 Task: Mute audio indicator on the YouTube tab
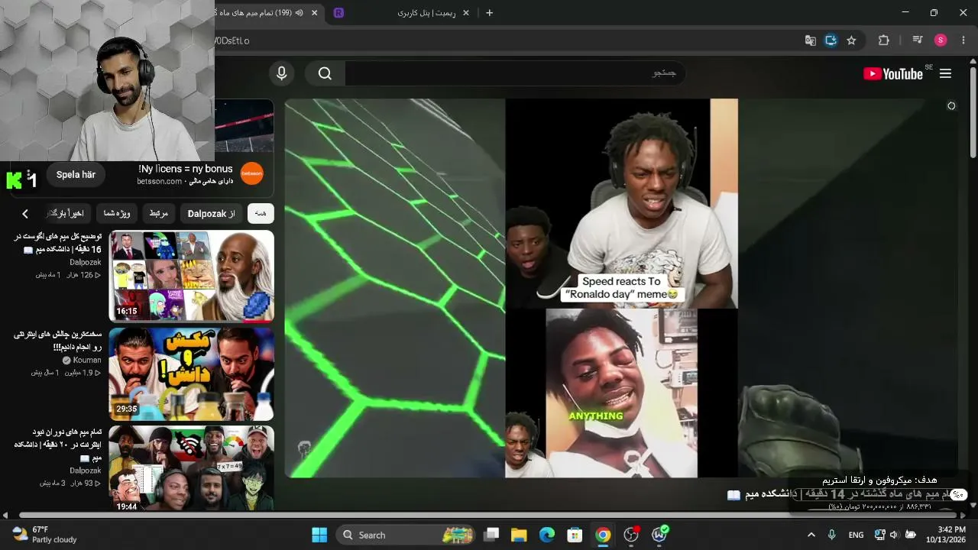point(299,13)
